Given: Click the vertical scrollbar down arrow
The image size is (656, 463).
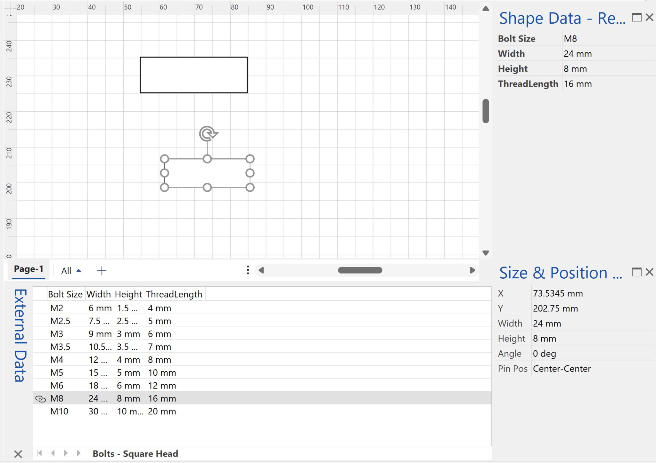Looking at the screenshot, I should (485, 253).
